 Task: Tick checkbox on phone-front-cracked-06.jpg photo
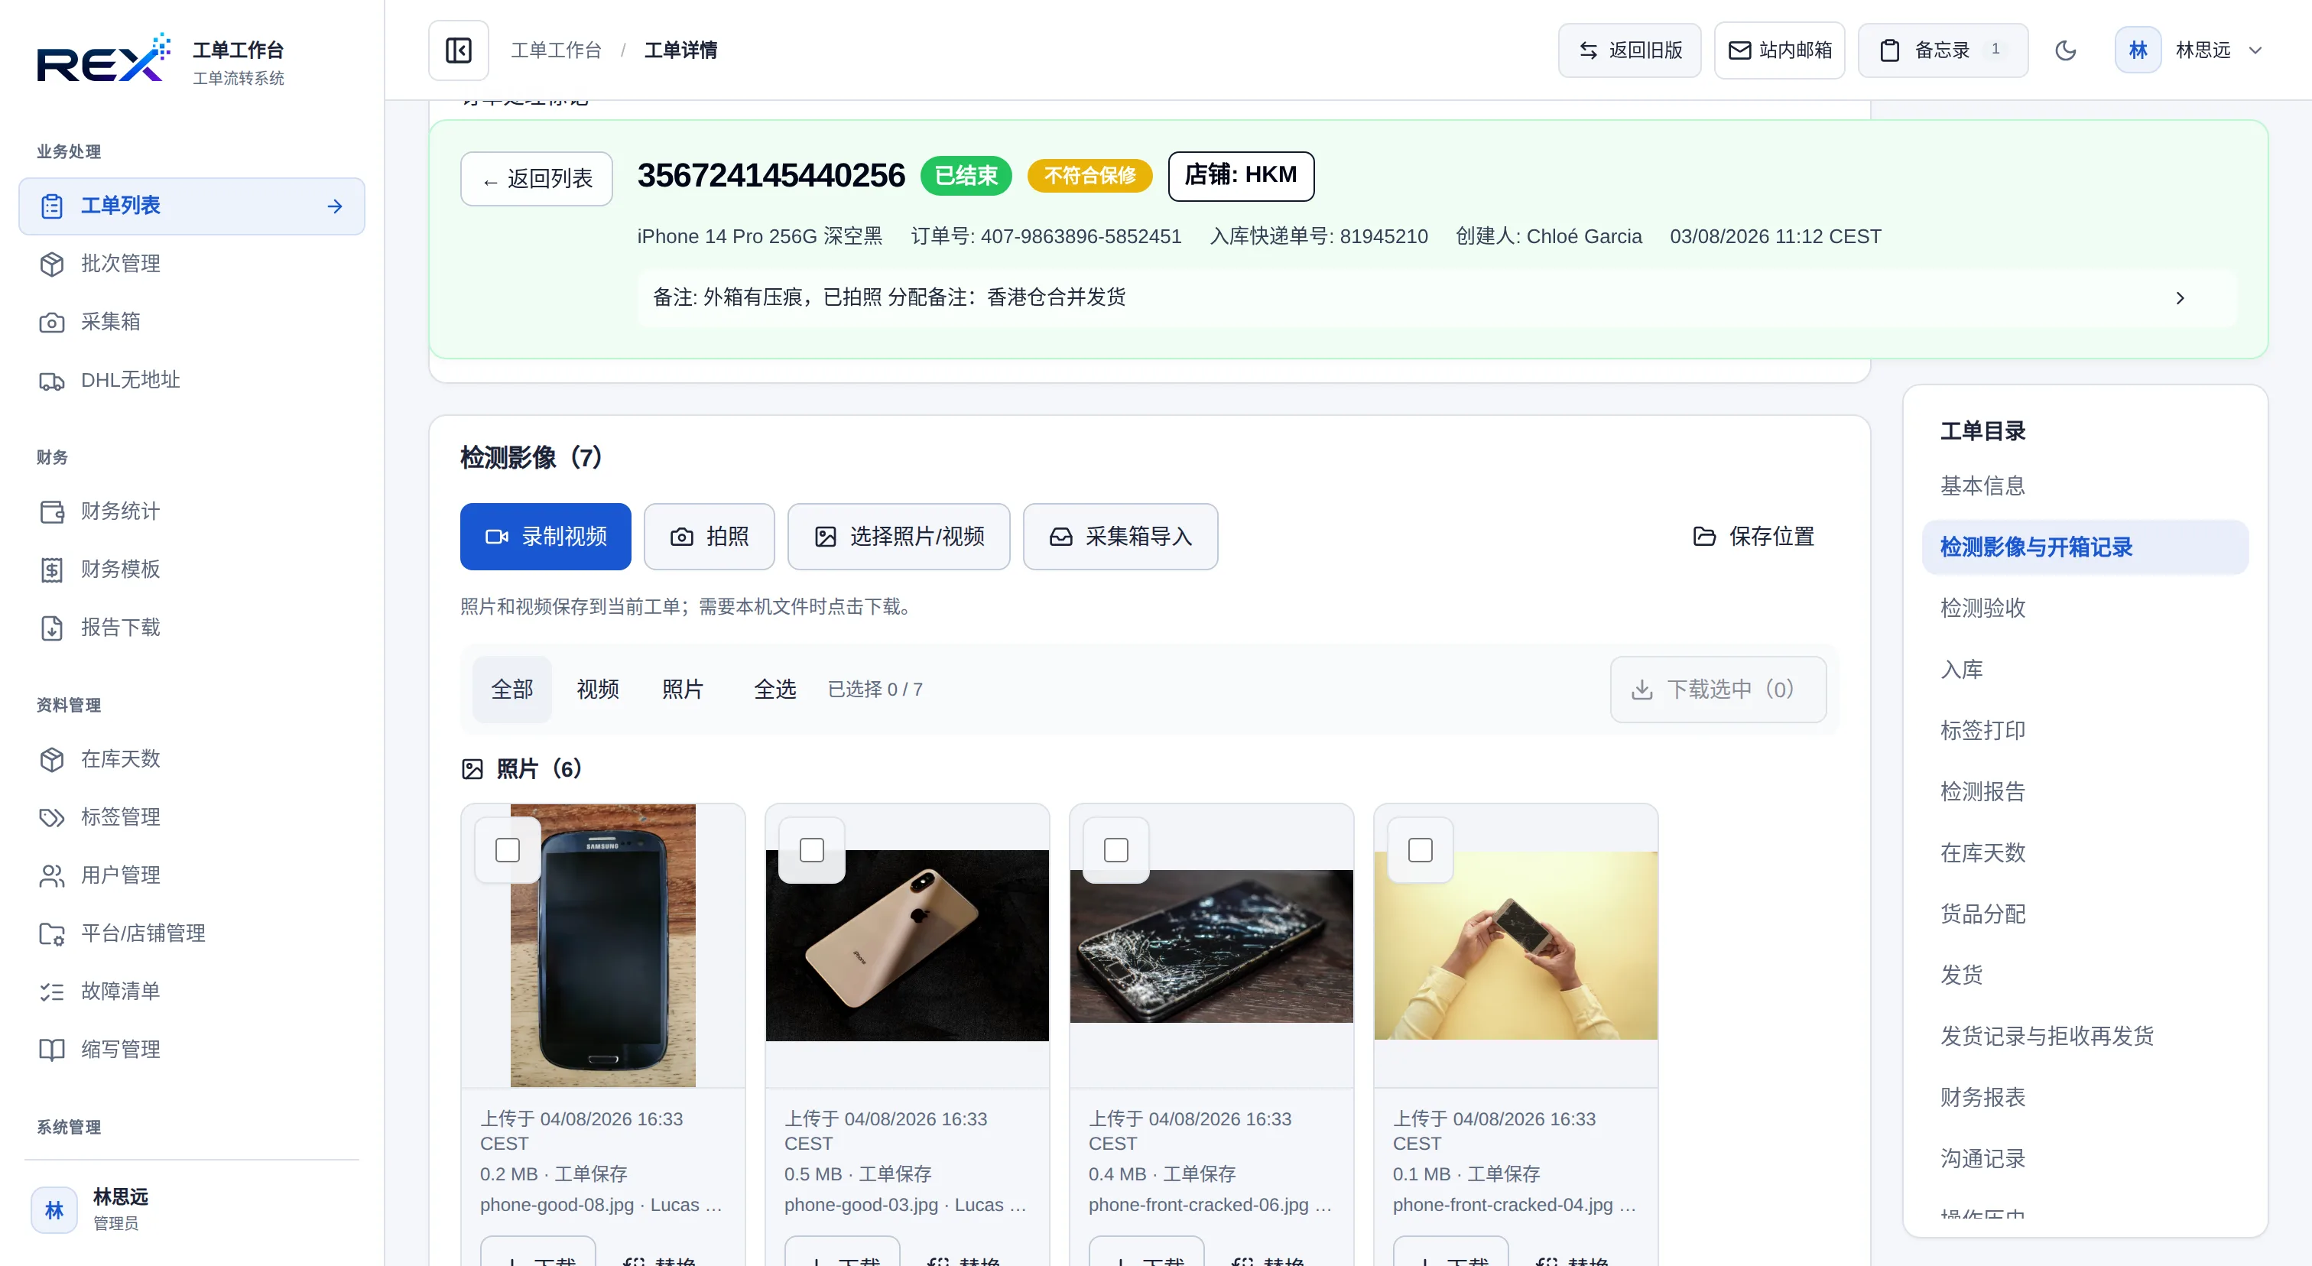pos(1116,849)
